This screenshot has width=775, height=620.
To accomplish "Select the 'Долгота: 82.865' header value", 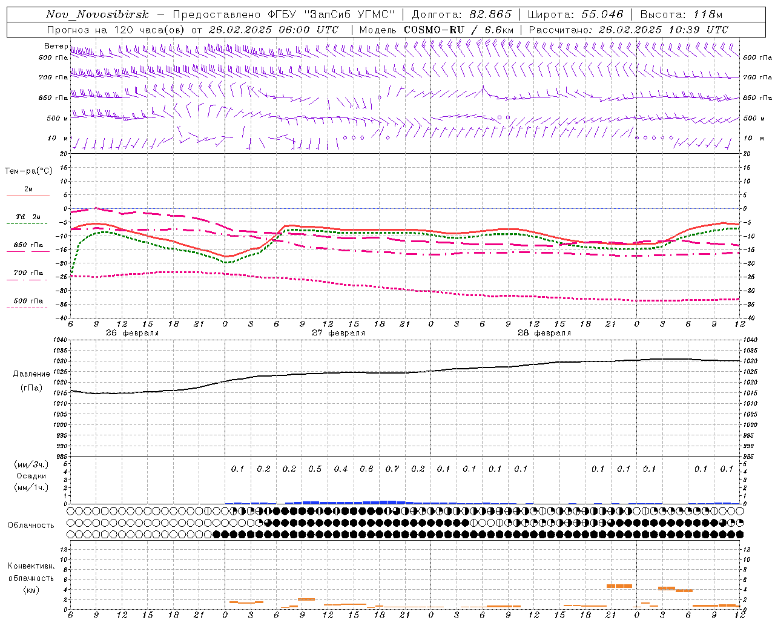I will click(461, 15).
